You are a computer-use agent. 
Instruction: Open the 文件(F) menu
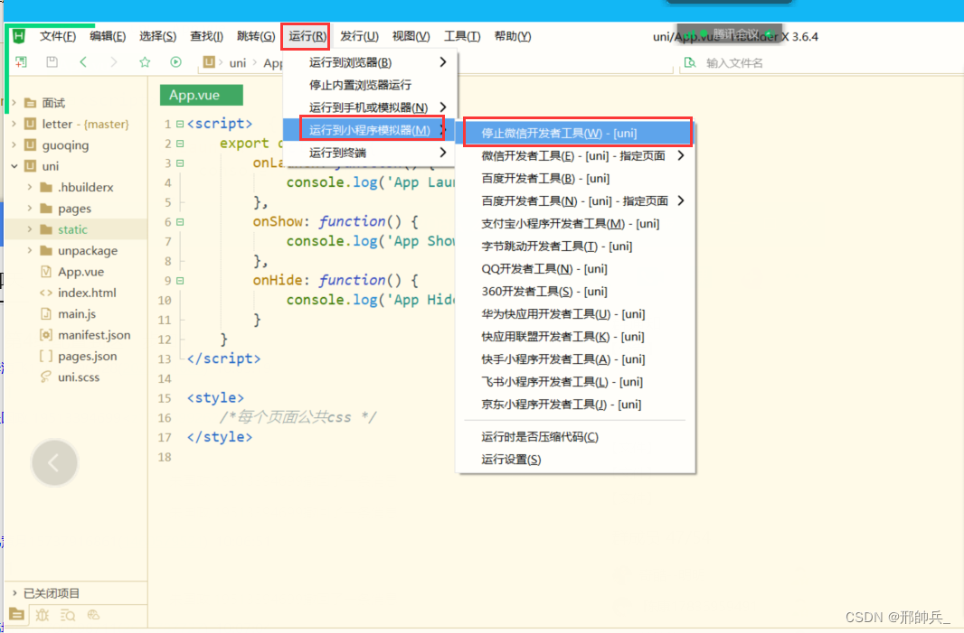click(58, 36)
